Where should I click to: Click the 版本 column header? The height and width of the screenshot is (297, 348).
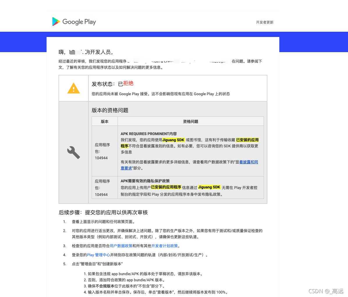[x=104, y=121]
